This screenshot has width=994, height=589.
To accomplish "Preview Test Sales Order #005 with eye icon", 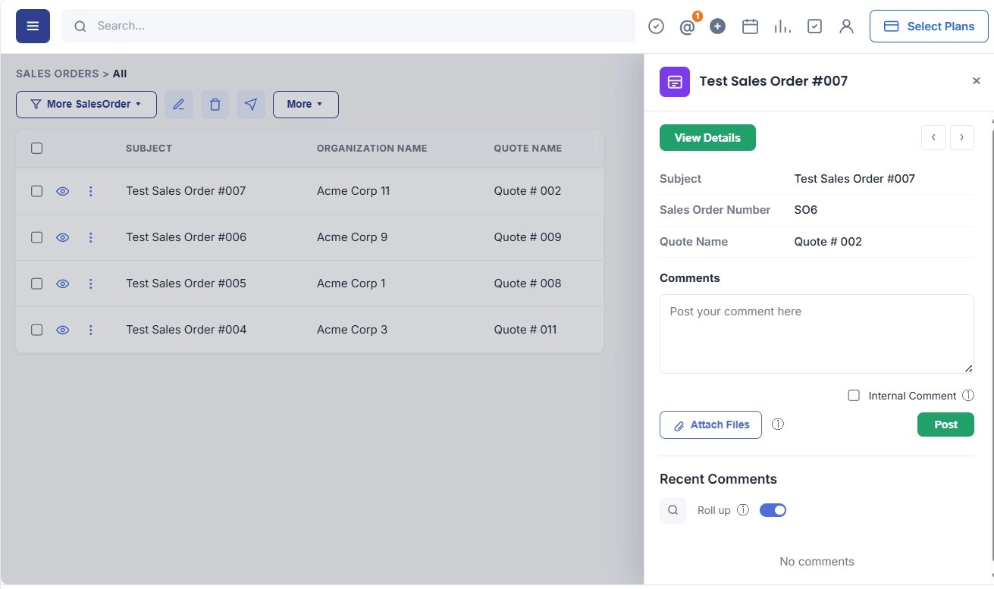I will tap(63, 284).
